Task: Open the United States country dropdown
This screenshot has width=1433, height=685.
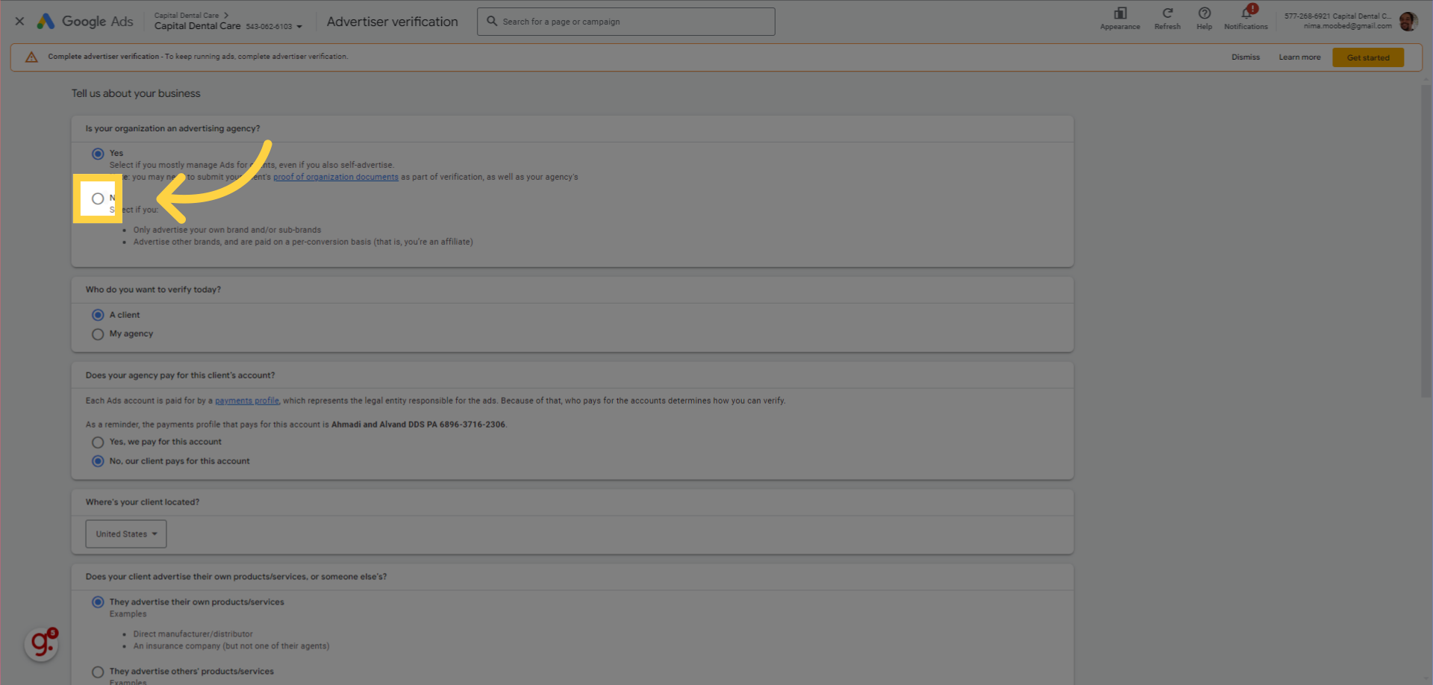Action: pos(126,534)
